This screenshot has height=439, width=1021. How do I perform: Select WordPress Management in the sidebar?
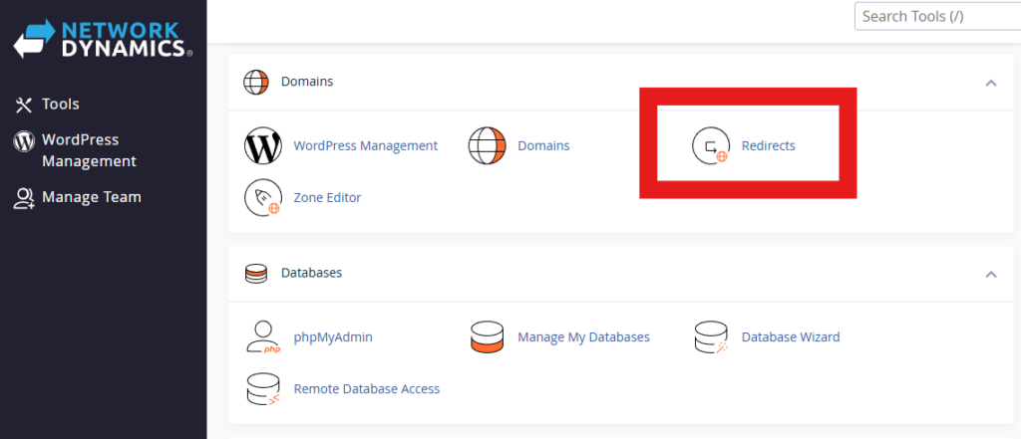[x=80, y=150]
